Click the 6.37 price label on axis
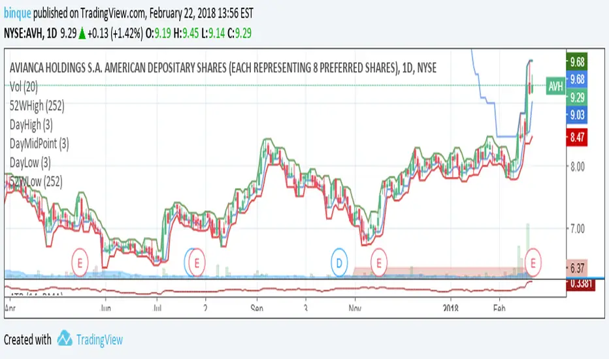 [577, 268]
